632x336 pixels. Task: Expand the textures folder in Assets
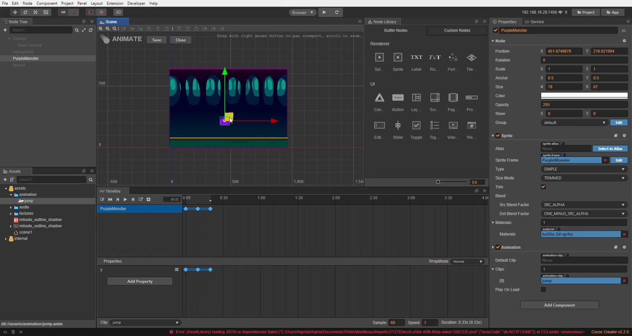[x=11, y=214]
